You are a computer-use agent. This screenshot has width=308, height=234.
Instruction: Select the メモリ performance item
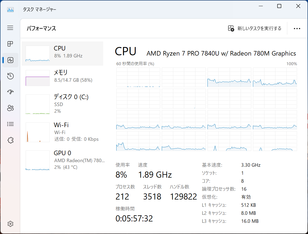click(63, 78)
